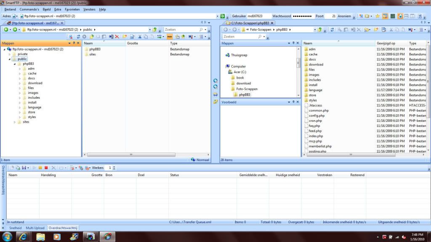The width and height of the screenshot is (431, 242).
Task: Click the Windows Start button
Action: click(x=7, y=237)
